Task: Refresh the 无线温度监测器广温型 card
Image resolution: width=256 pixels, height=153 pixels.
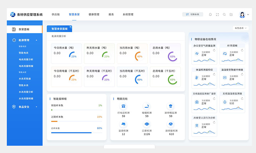Action: coord(214,99)
